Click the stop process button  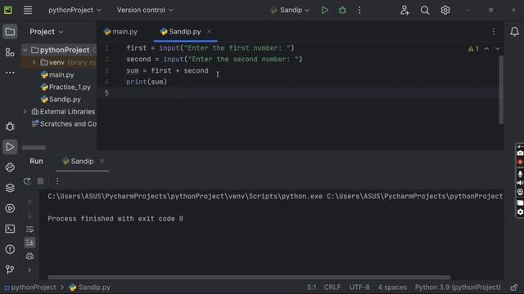[40, 181]
